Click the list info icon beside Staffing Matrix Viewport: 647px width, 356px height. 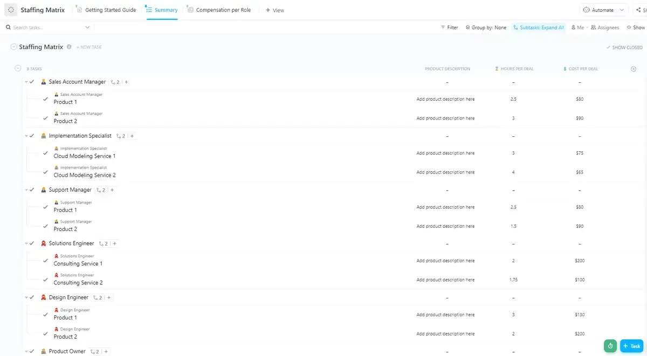click(x=69, y=47)
